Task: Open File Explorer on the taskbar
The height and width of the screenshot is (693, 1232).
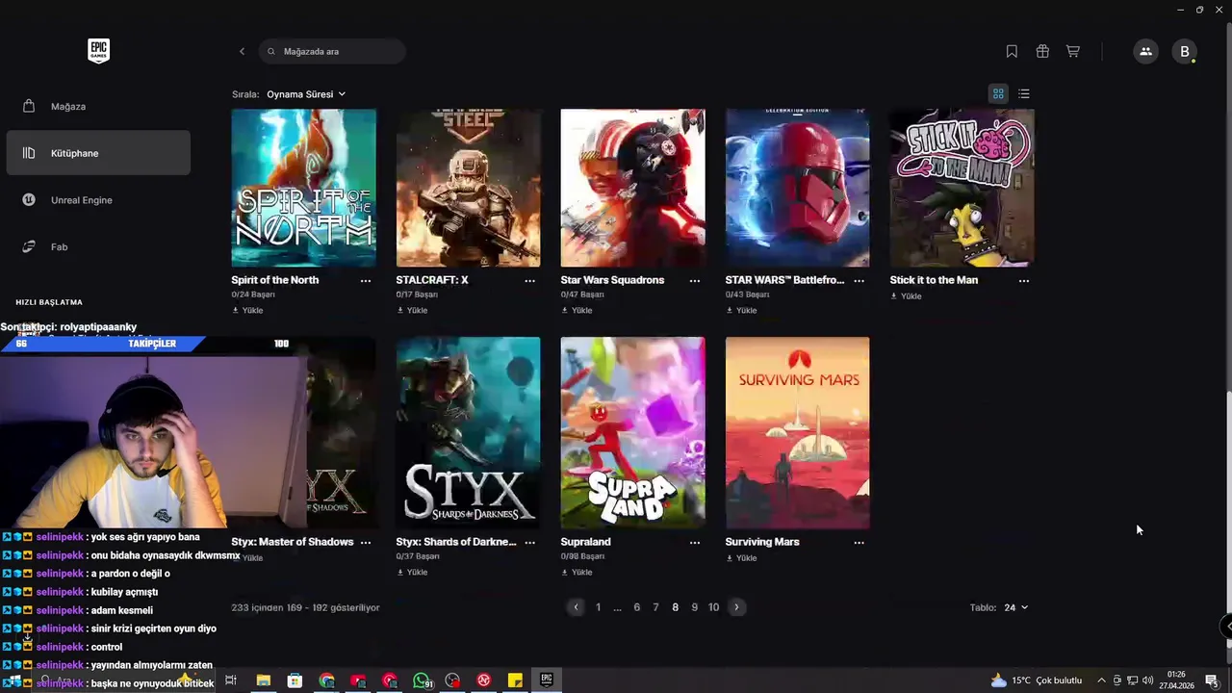Action: pyautogui.click(x=263, y=680)
